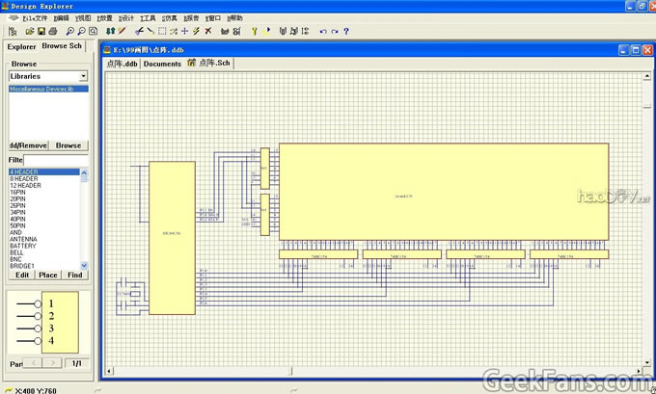Click the Undo arrow icon
Image resolution: width=656 pixels, height=394 pixels.
pyautogui.click(x=322, y=31)
